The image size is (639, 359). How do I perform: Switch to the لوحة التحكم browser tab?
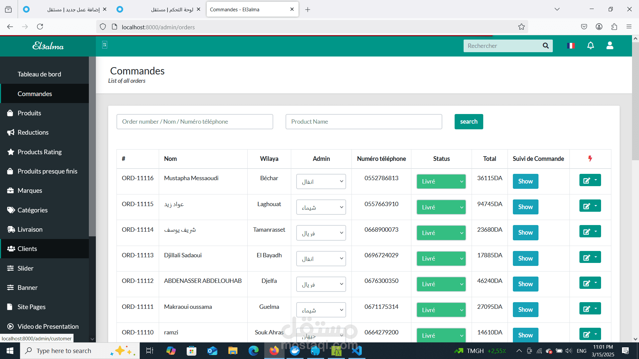(x=166, y=9)
